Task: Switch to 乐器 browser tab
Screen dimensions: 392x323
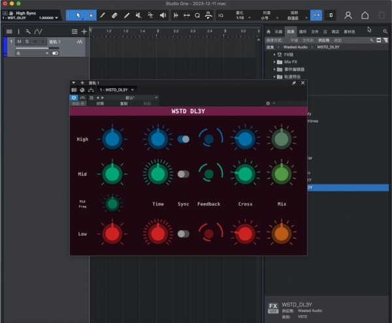Action: 278,31
